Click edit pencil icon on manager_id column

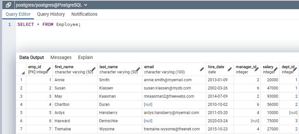[x=257, y=69]
